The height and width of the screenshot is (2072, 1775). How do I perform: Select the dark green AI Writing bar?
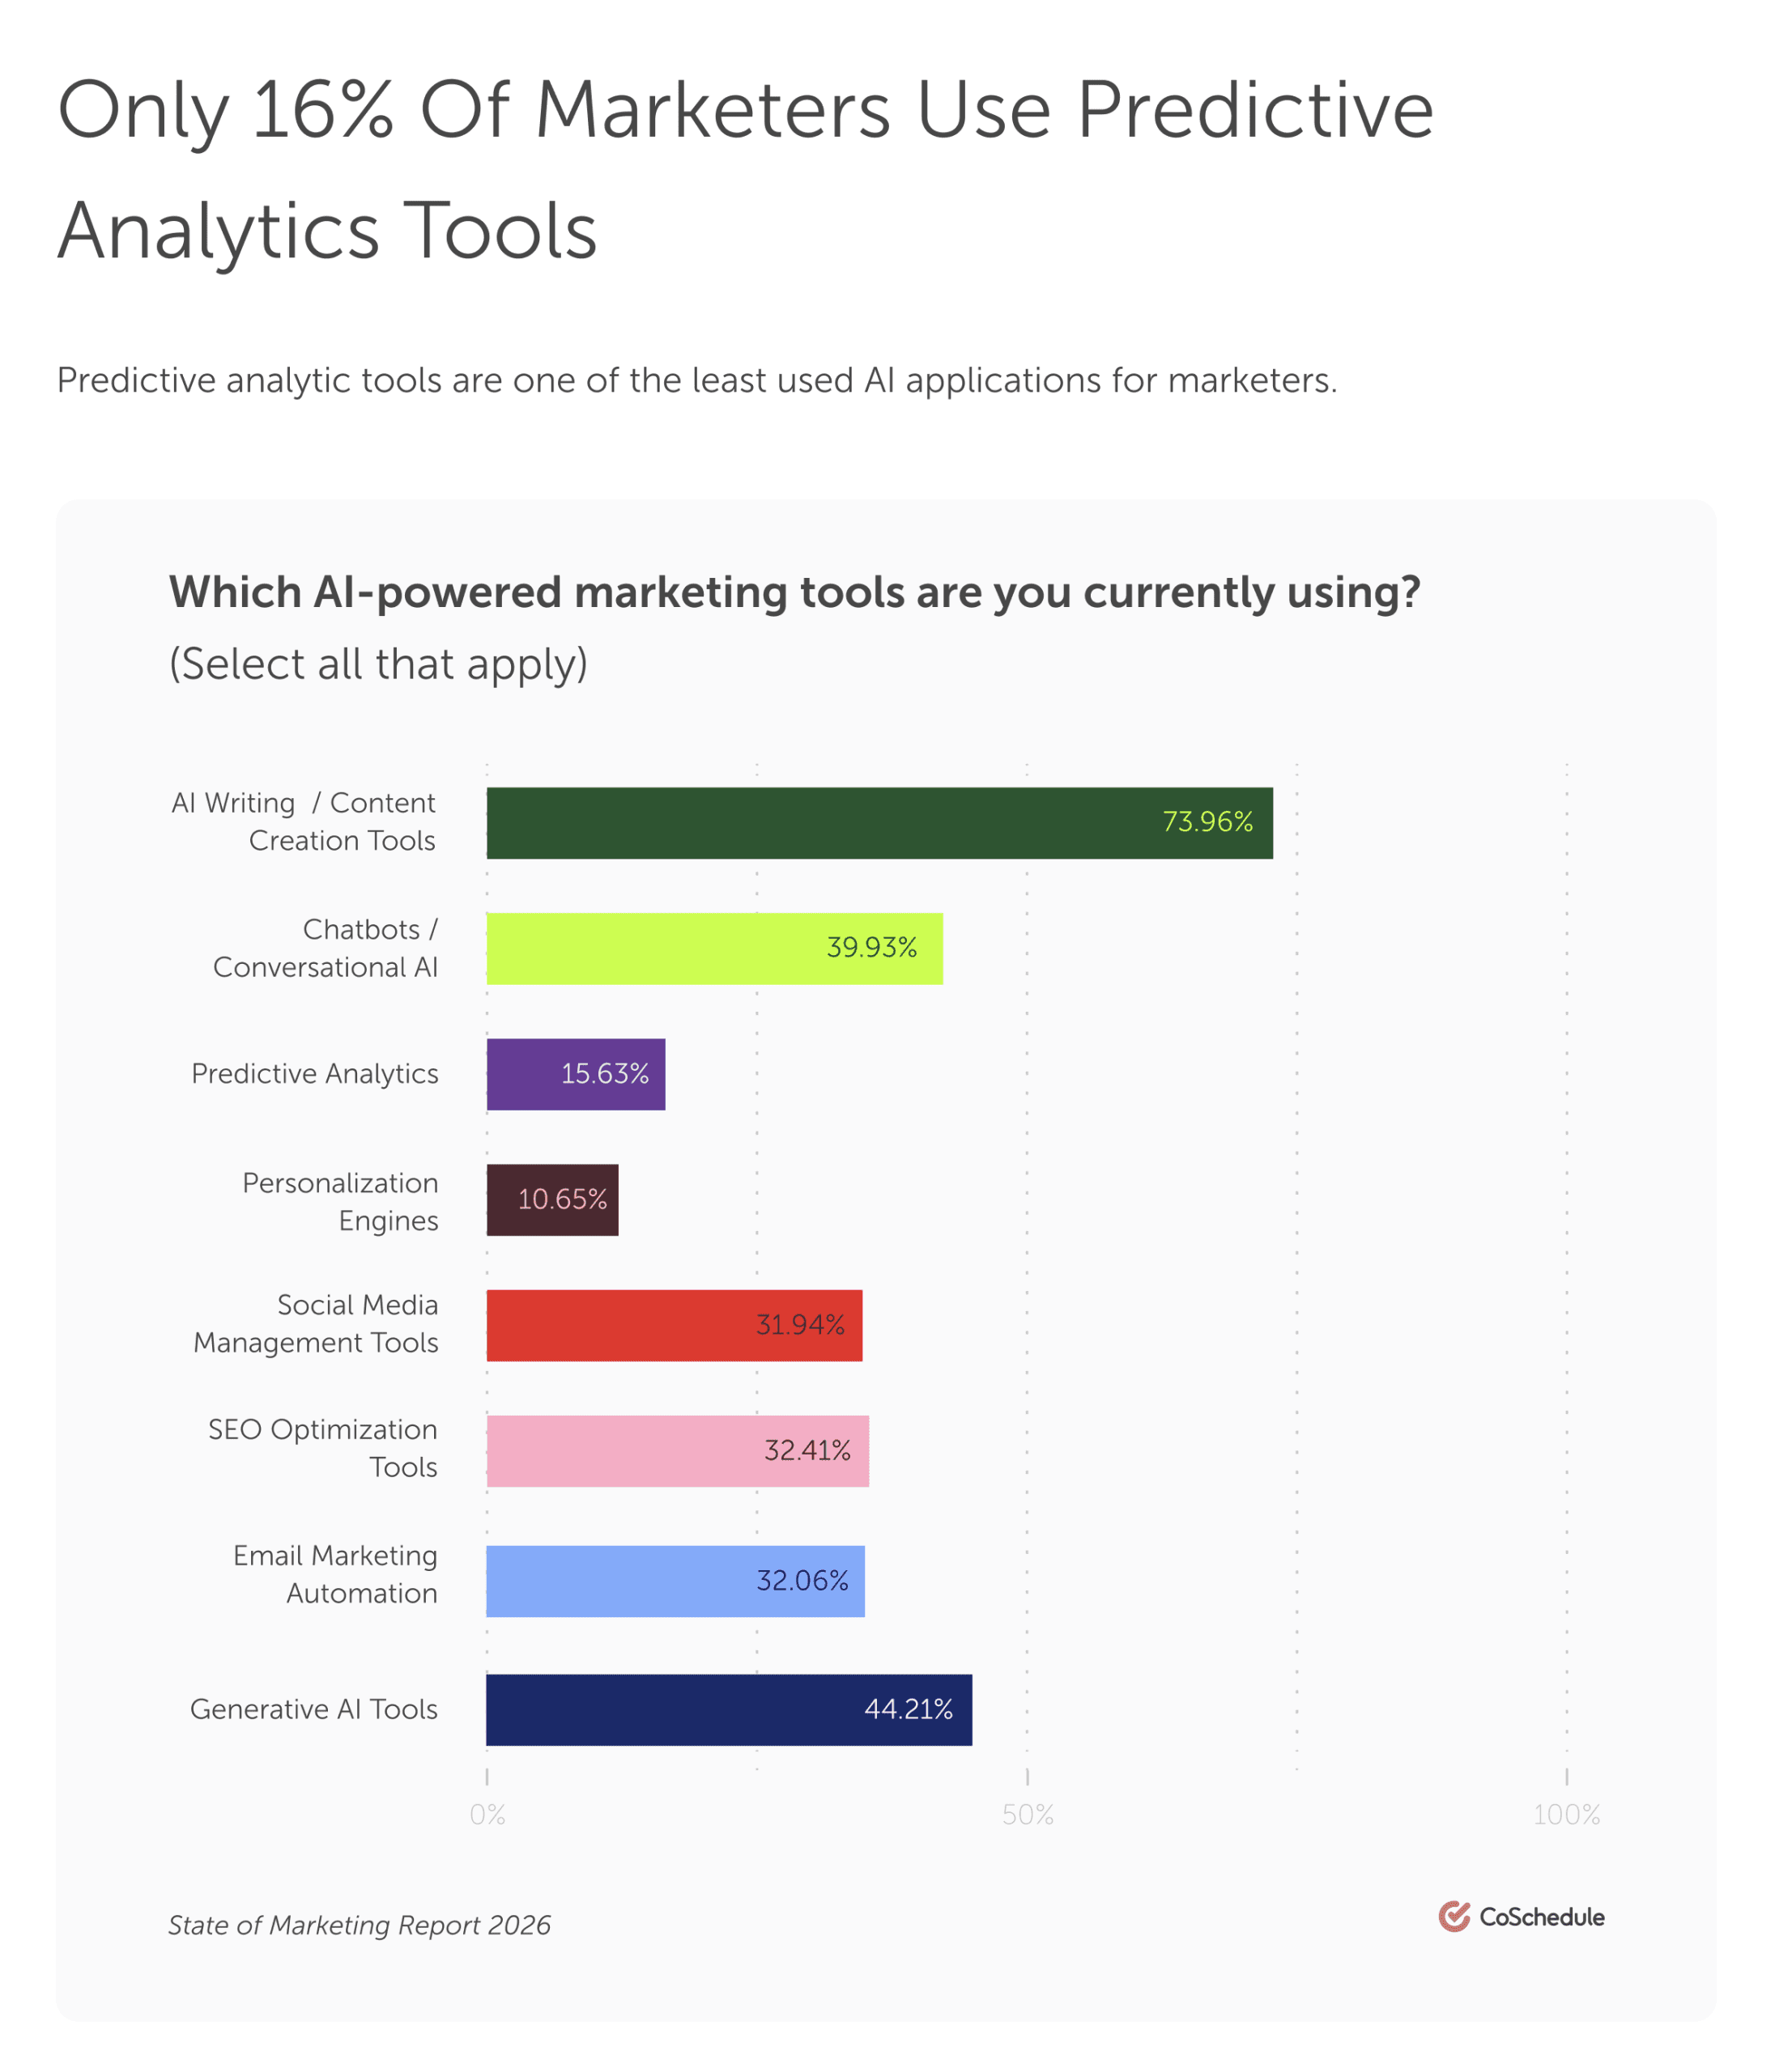click(879, 823)
